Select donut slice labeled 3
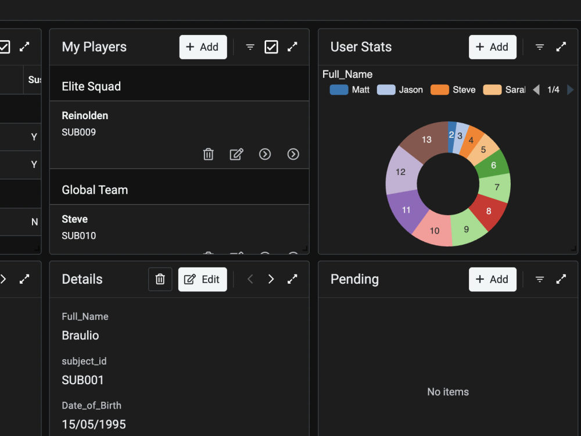Viewport: 581px width, 436px height. click(x=460, y=135)
